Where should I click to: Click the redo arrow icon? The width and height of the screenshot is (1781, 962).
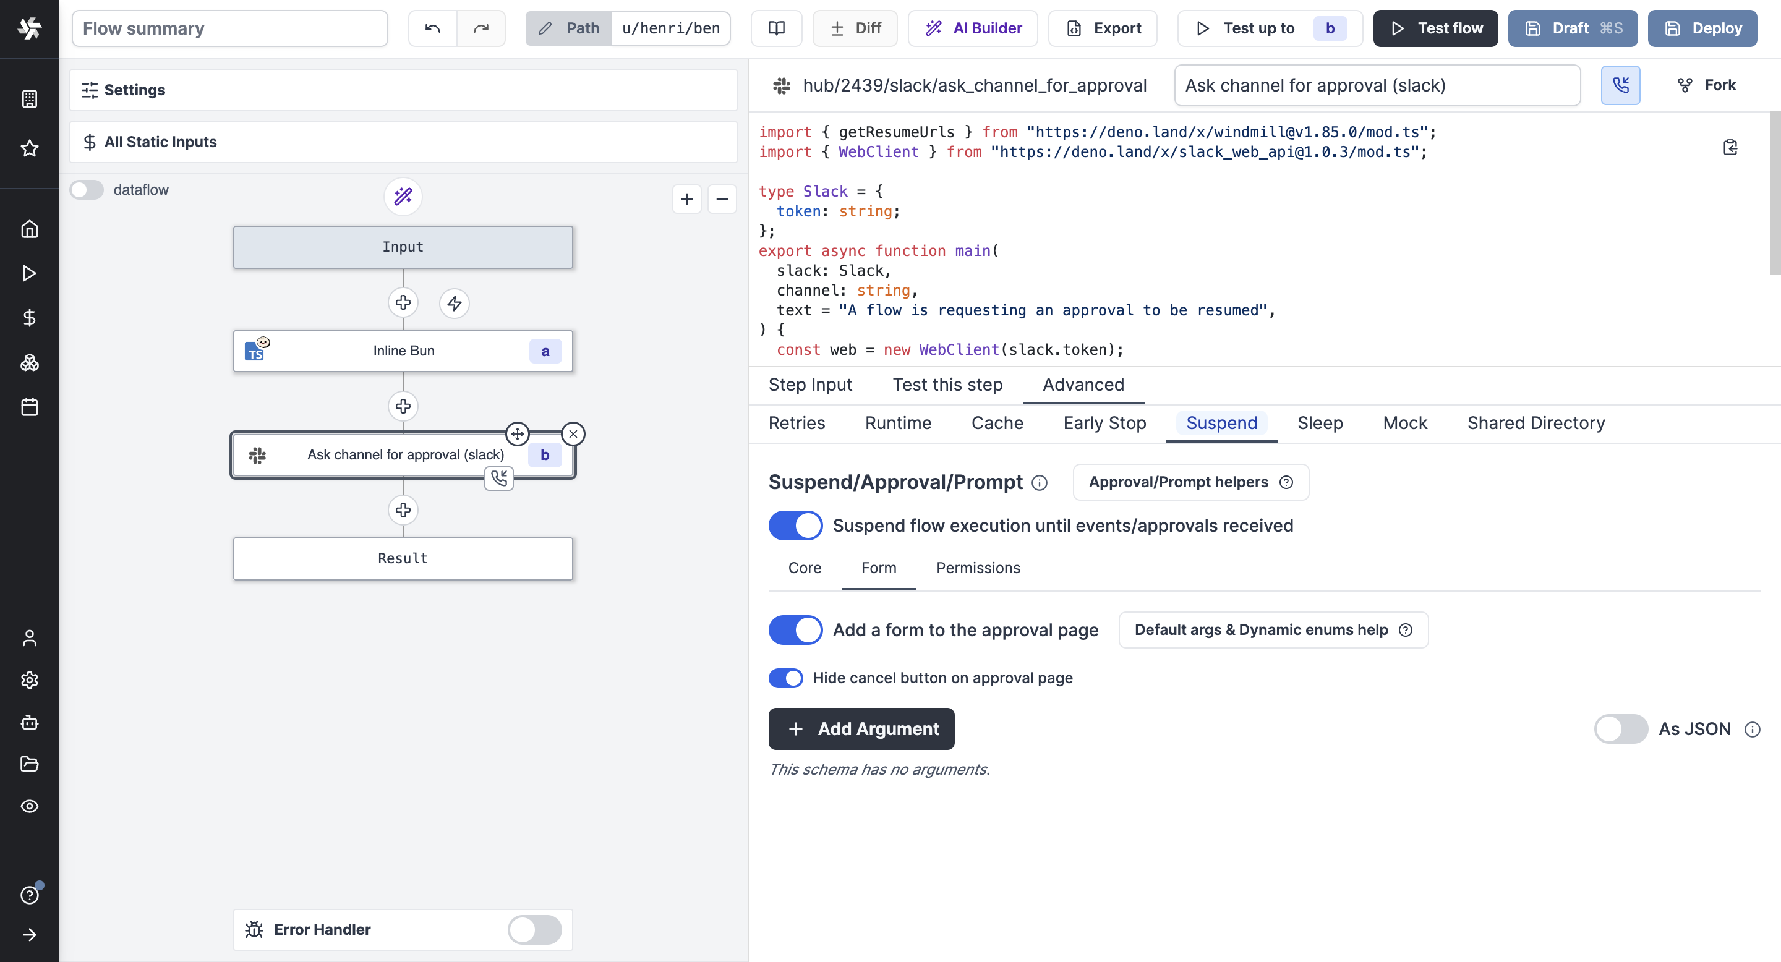click(480, 28)
